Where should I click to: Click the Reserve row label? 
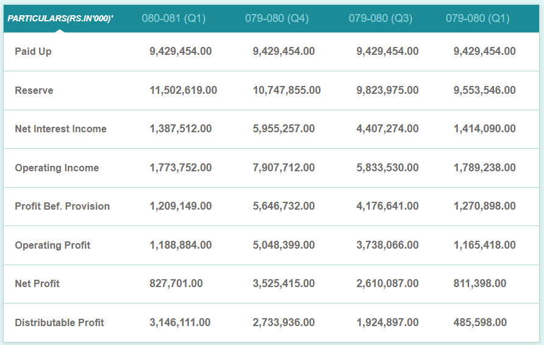tap(34, 90)
